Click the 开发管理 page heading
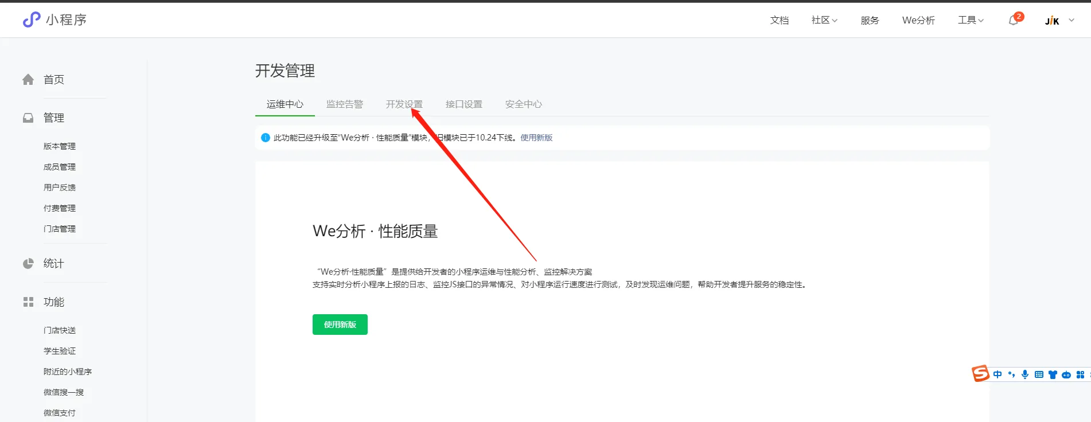Image resolution: width=1091 pixels, height=422 pixels. point(285,71)
